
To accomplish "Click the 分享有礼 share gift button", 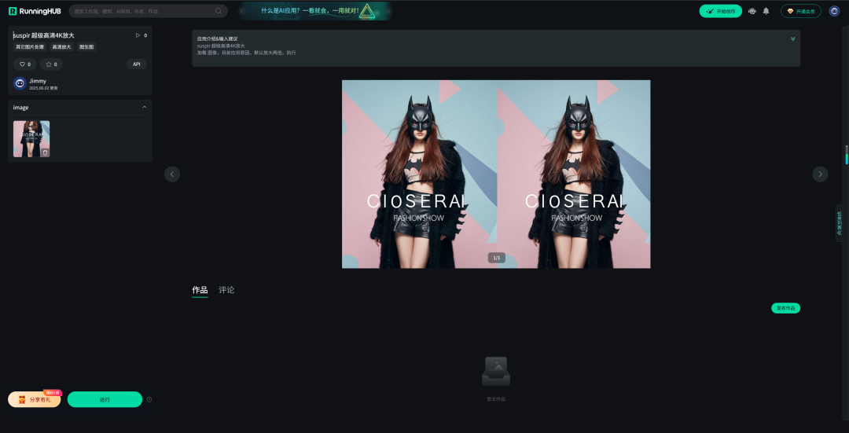I will pyautogui.click(x=35, y=399).
